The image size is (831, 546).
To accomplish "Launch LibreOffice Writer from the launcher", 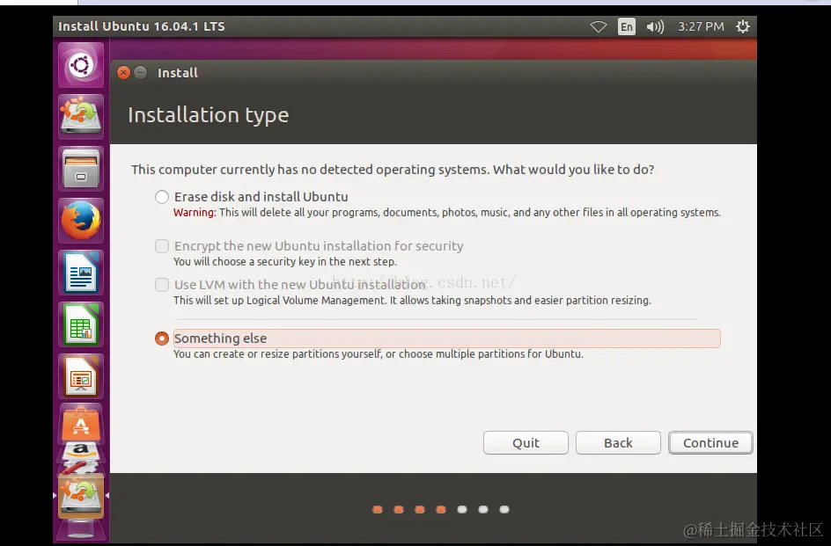I will pyautogui.click(x=80, y=273).
